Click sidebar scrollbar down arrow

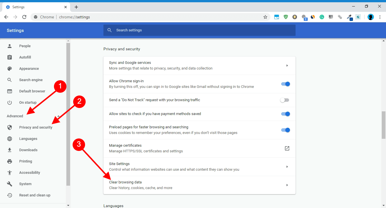coord(68,205)
